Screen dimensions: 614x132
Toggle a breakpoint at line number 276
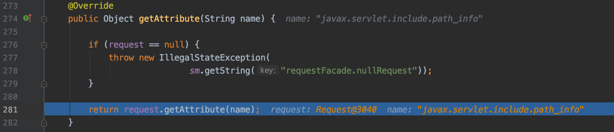(10, 45)
